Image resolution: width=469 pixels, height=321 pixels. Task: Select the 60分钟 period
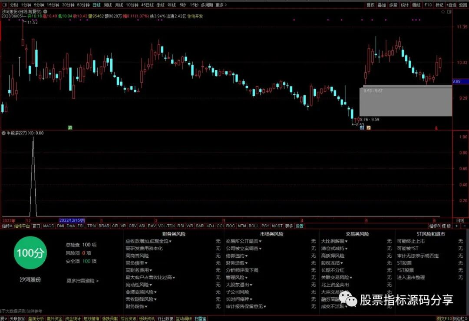point(83,5)
